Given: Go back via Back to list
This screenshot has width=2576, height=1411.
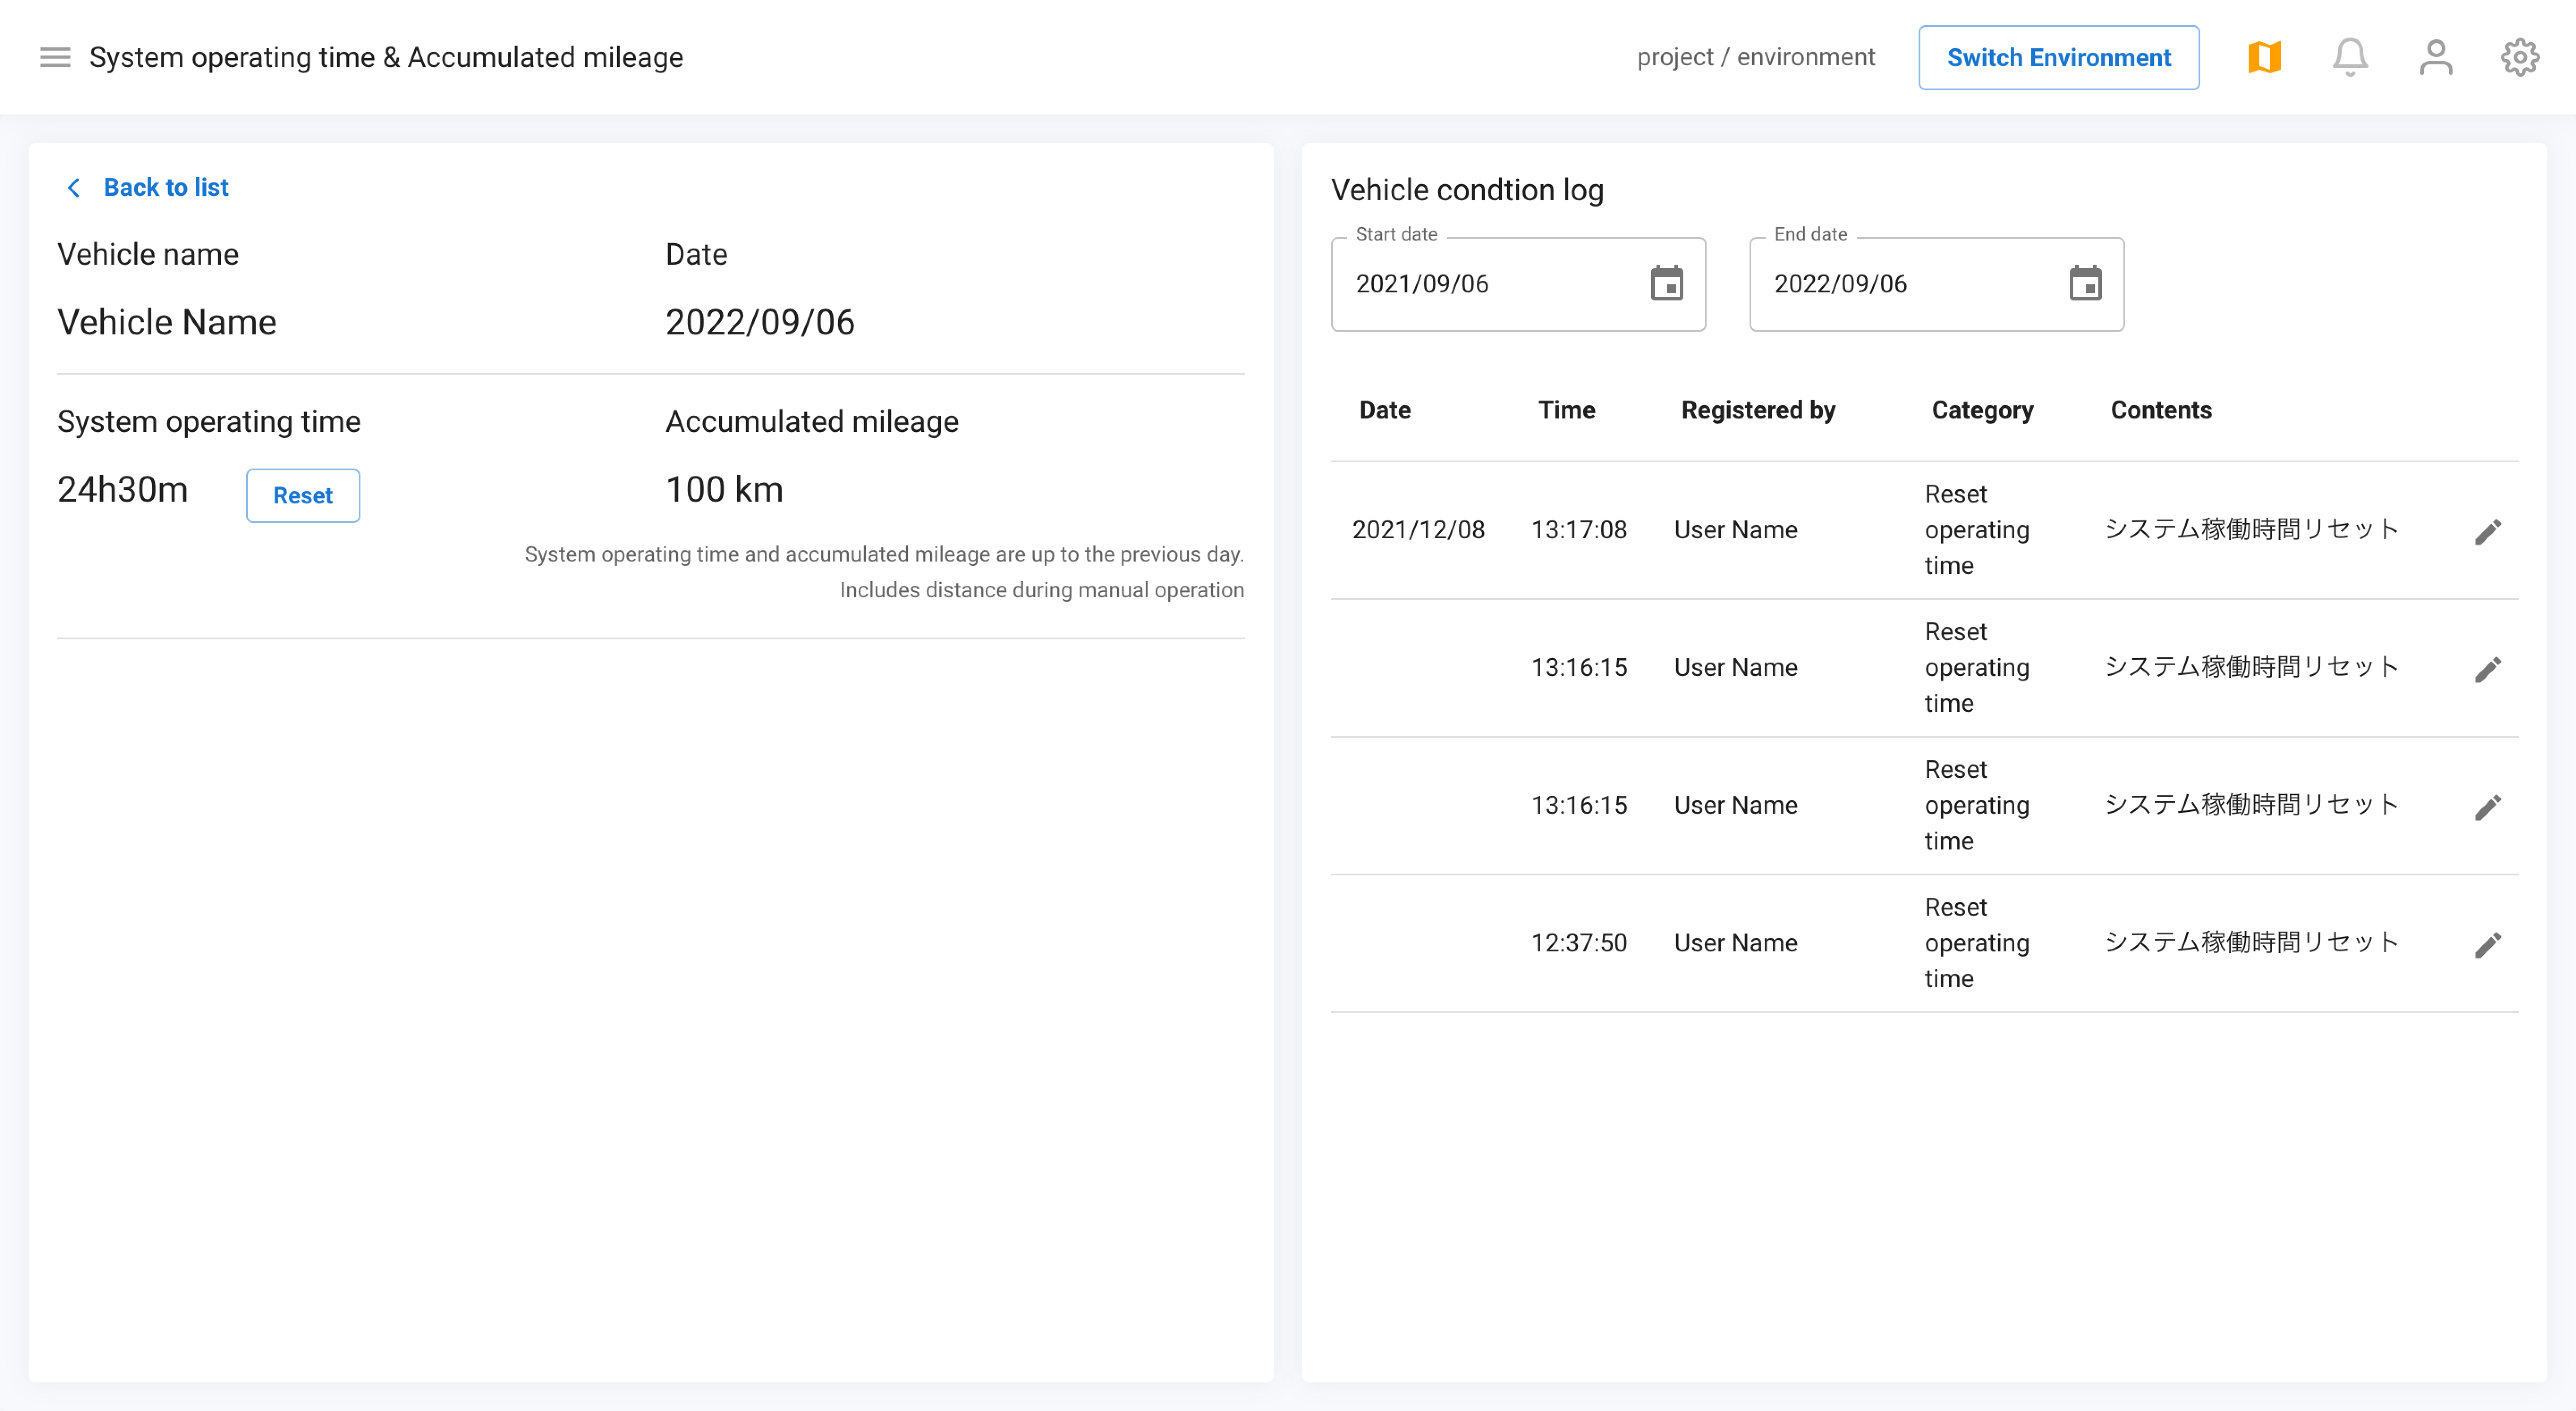Looking at the screenshot, I should 166,187.
